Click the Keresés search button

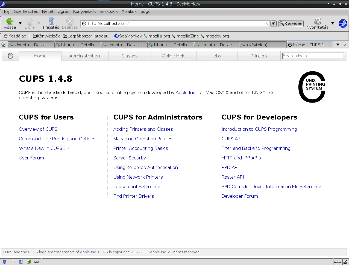291,24
